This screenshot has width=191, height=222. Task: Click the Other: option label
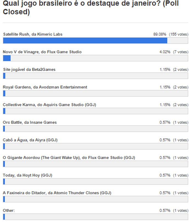click(x=9, y=210)
